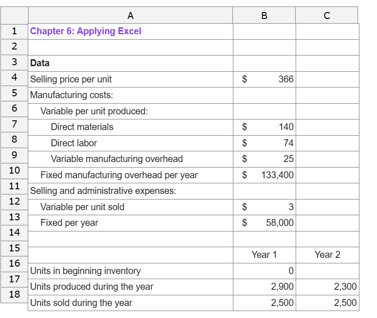Select the Direct labor value of 74
Image resolution: width=377 pixels, height=318 pixels.
263,143
